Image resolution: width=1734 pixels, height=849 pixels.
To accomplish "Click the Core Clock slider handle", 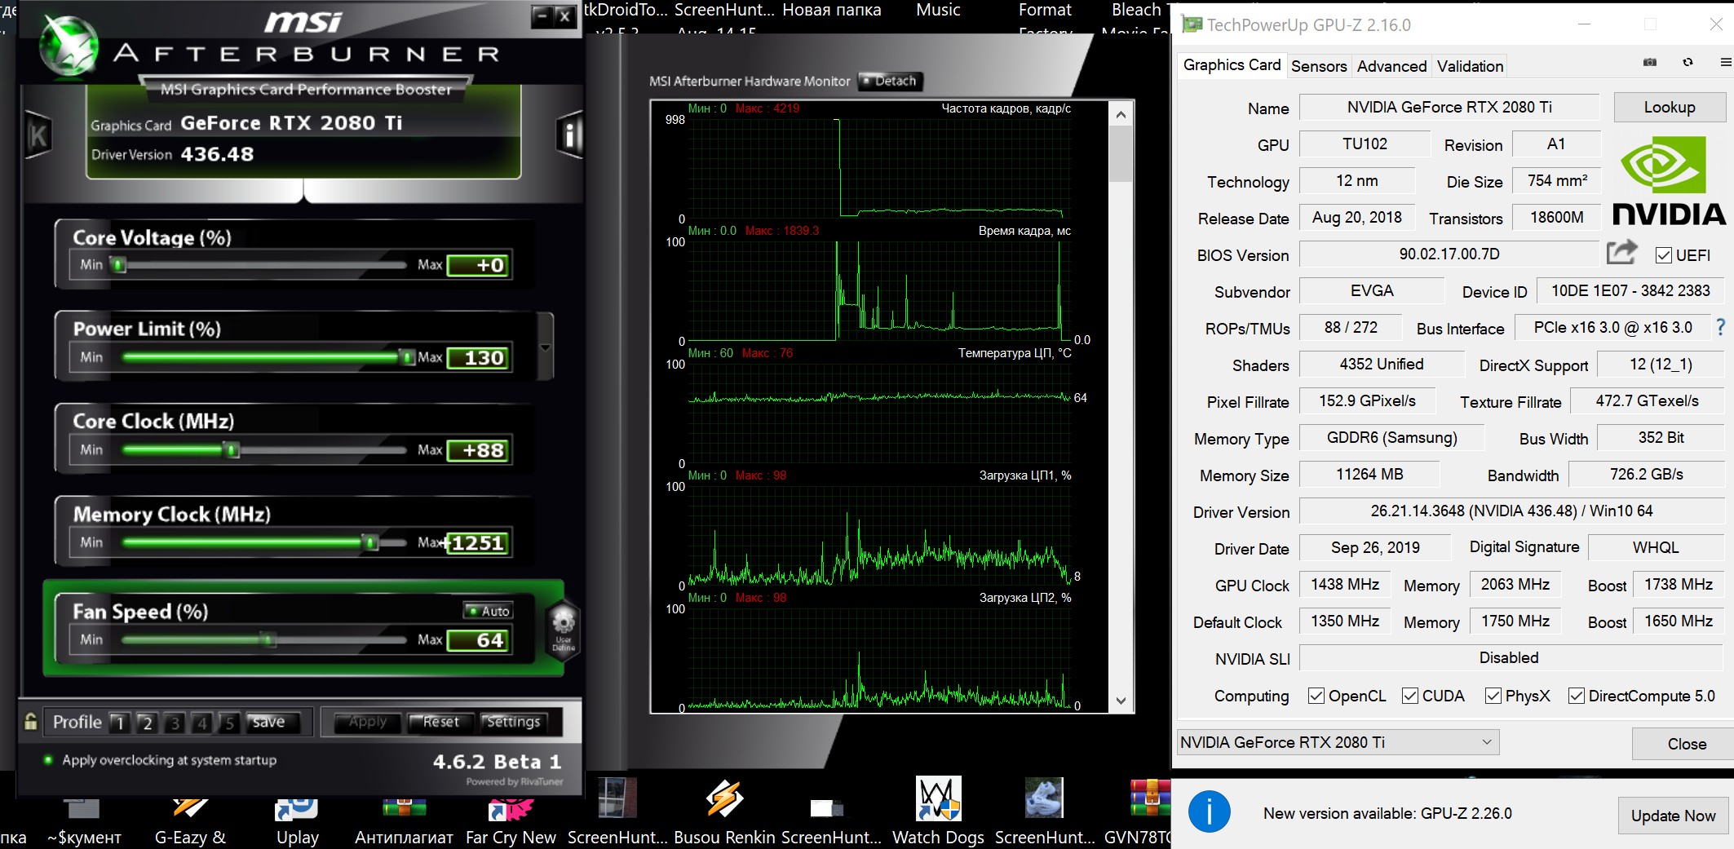I will [x=232, y=450].
